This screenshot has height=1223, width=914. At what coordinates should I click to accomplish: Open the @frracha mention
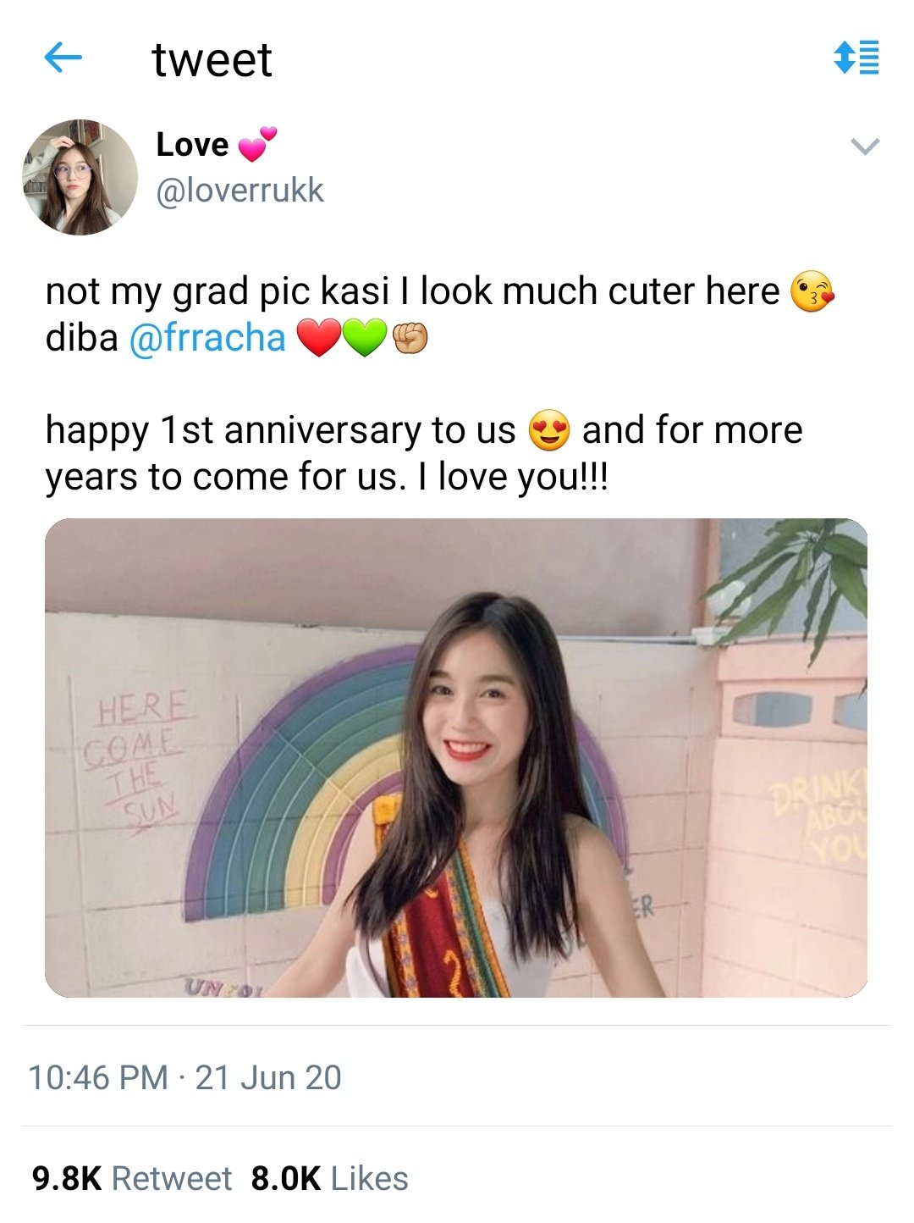pyautogui.click(x=207, y=338)
